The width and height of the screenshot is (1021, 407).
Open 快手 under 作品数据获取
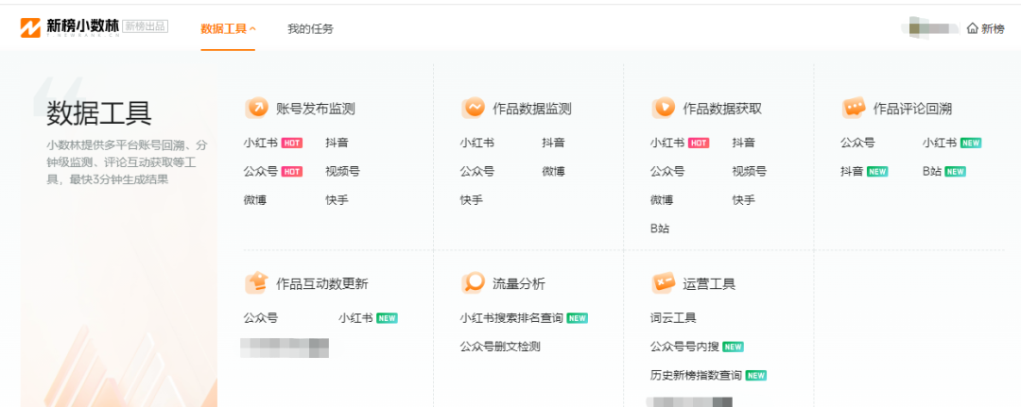click(x=743, y=200)
